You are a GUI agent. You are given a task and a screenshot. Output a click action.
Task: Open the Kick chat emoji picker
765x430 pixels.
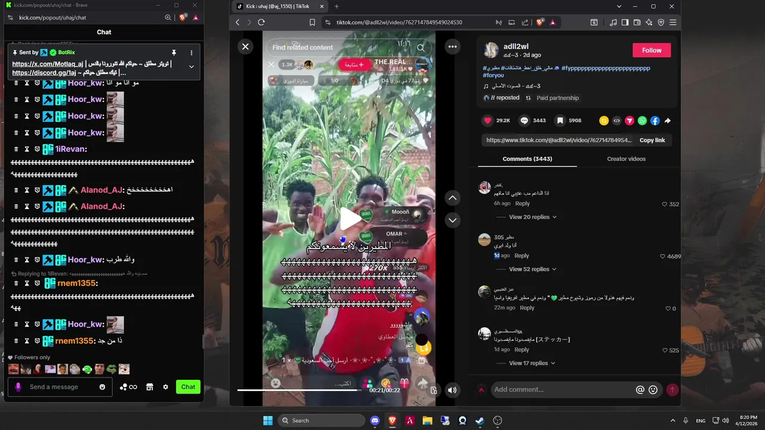pyautogui.click(x=102, y=387)
